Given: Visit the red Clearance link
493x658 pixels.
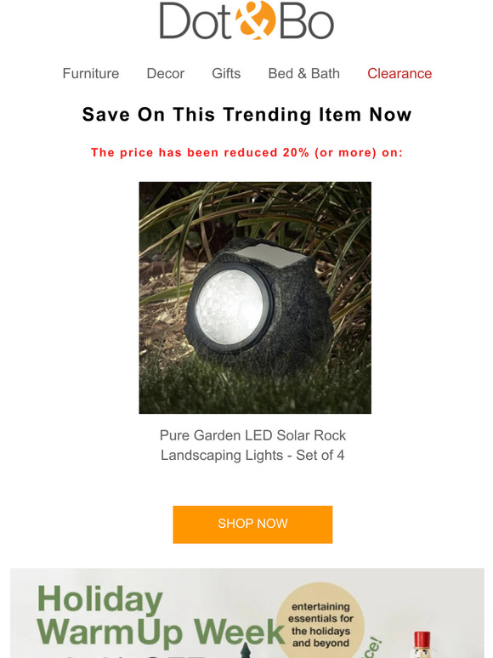Looking at the screenshot, I should coord(399,73).
